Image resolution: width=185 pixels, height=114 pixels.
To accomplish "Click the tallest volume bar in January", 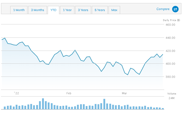I will 43,104.
